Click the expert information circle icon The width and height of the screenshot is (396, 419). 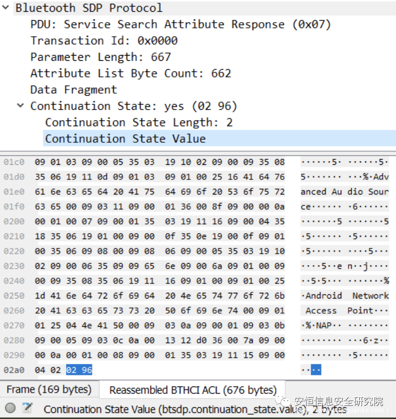(x=10, y=408)
